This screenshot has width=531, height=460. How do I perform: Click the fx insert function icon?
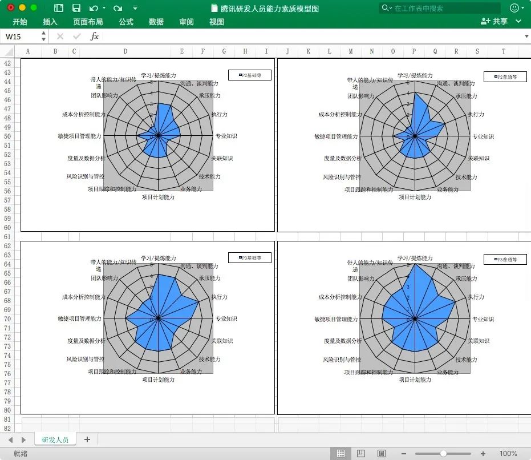[95, 37]
